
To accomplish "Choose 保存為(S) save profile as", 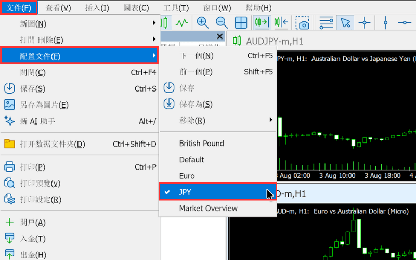I will click(x=217, y=105).
